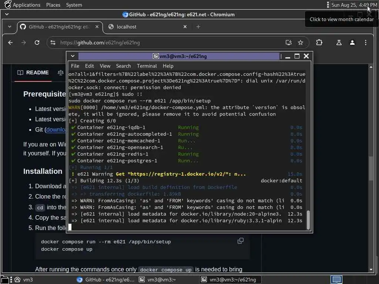The image size is (379, 284).
Task: Maximize the terminal window
Action: click(x=297, y=56)
